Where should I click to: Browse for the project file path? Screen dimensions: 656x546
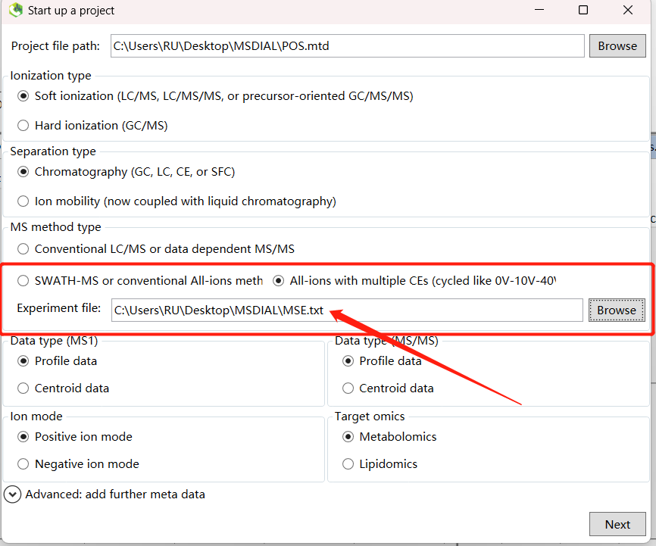pos(617,45)
